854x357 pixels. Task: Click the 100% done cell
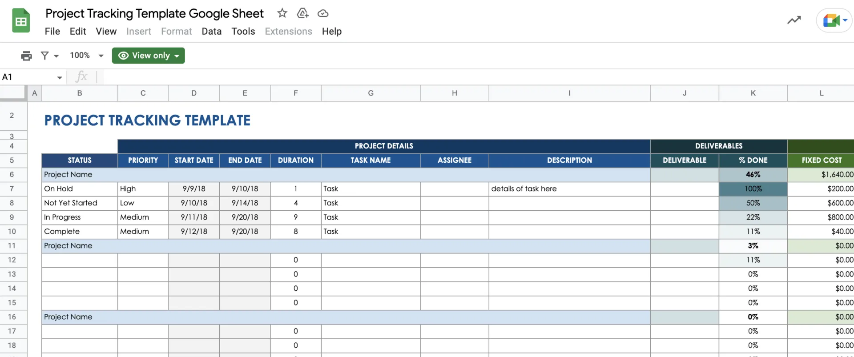click(x=753, y=189)
